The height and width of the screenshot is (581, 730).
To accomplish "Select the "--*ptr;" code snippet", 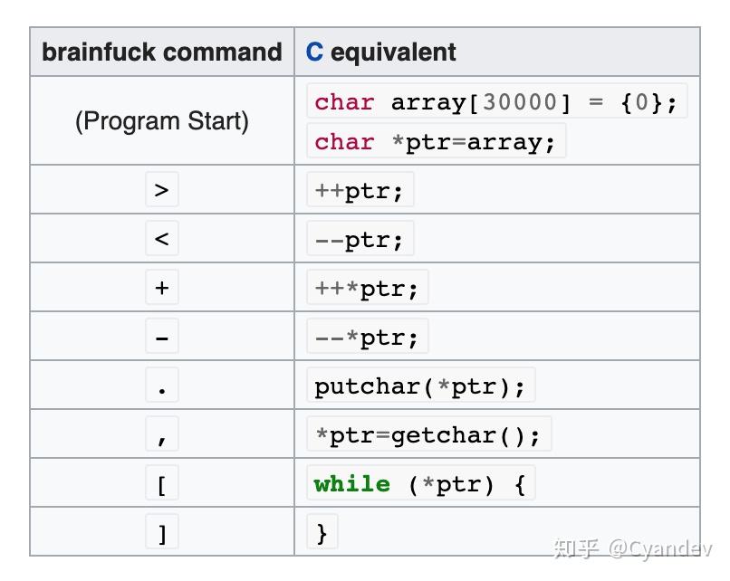I will click(x=367, y=338).
